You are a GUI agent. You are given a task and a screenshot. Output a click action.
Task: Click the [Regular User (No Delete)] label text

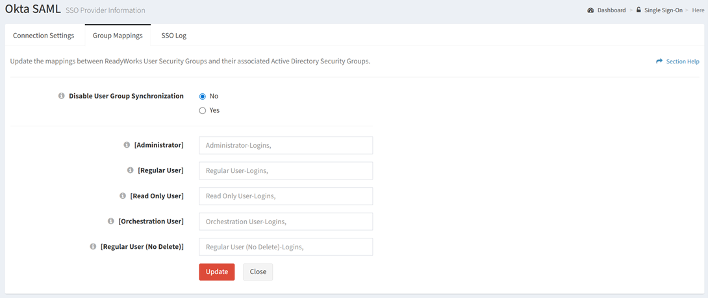142,246
